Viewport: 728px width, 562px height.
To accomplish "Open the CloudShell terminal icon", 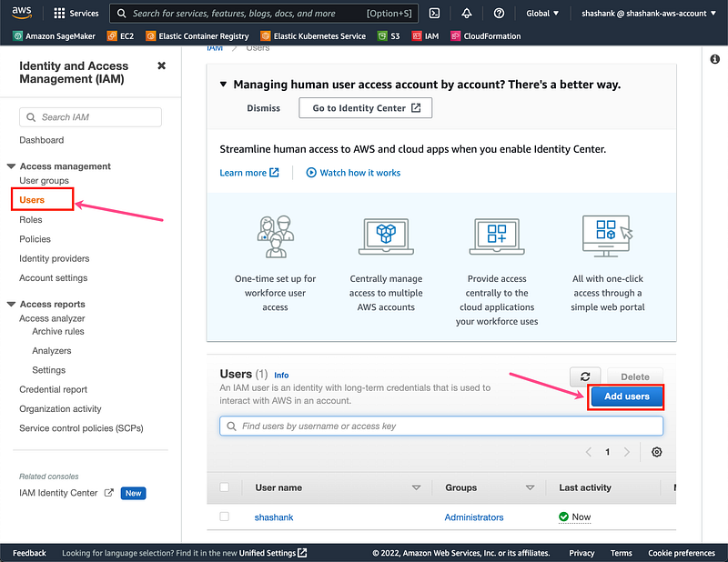I will (435, 14).
